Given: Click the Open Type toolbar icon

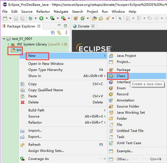Looking at the screenshot, I should [95, 18].
